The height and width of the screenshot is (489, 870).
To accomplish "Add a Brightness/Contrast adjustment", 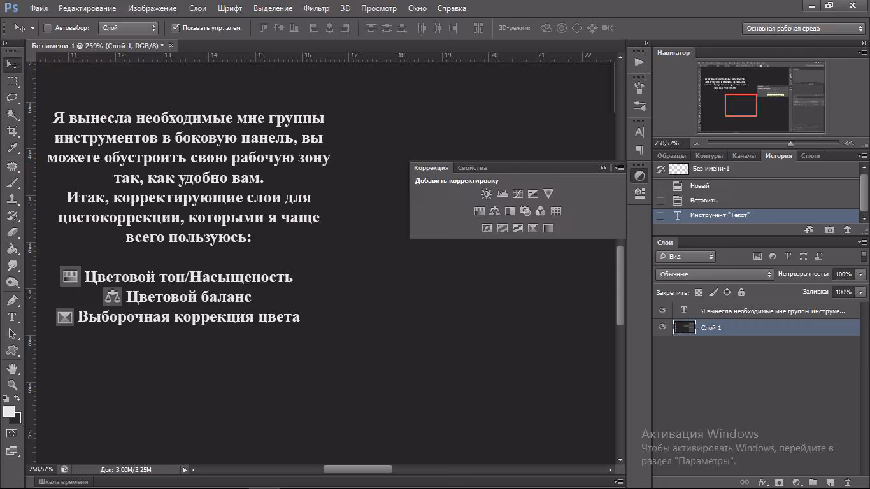I will 487,194.
